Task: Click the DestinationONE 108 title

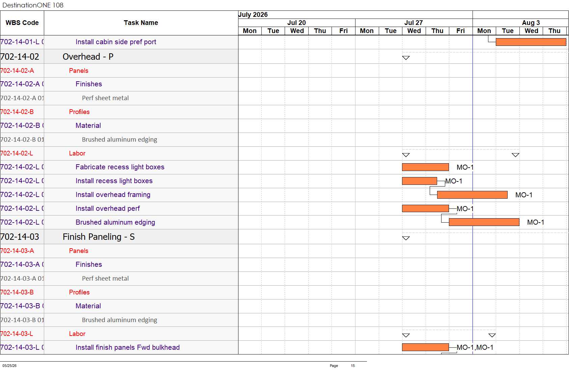Action: pyautogui.click(x=33, y=5)
